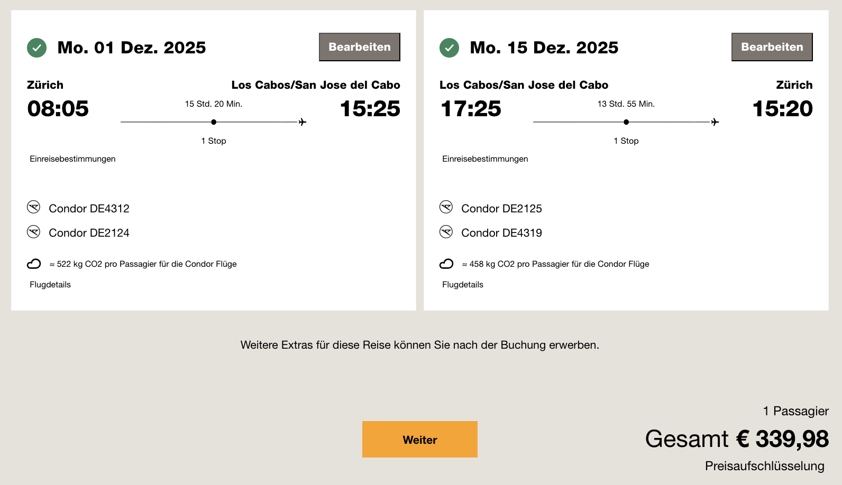Click the Condor logo next to DE4312
This screenshot has width=842, height=485.
click(x=33, y=207)
